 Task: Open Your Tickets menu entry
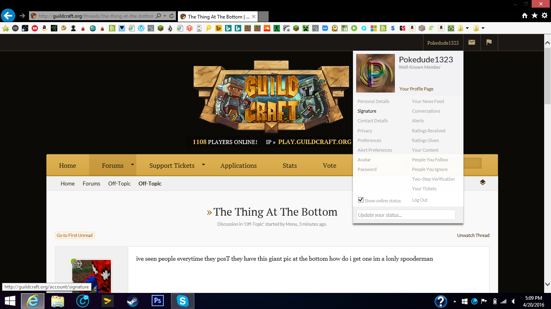(x=424, y=189)
